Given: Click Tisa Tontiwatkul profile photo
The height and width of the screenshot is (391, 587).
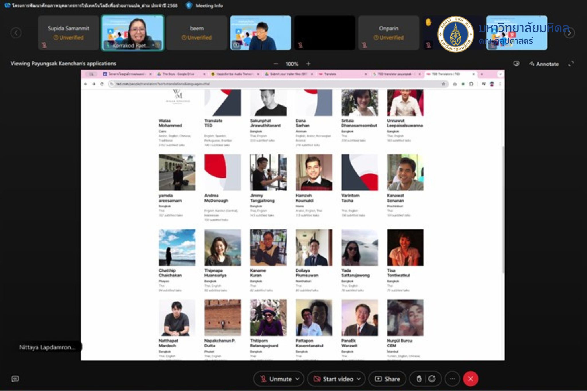Looking at the screenshot, I should click(405, 247).
